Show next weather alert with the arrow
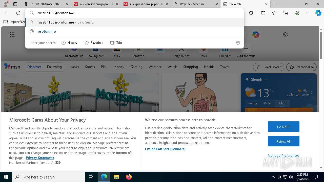Viewport: 324px width, 182px height. coord(312,93)
